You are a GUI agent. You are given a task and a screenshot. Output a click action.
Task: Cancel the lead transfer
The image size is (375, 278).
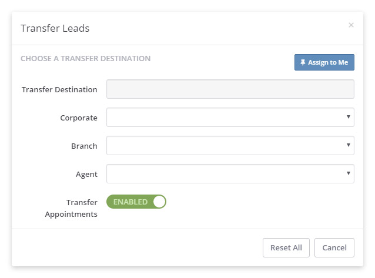334,247
